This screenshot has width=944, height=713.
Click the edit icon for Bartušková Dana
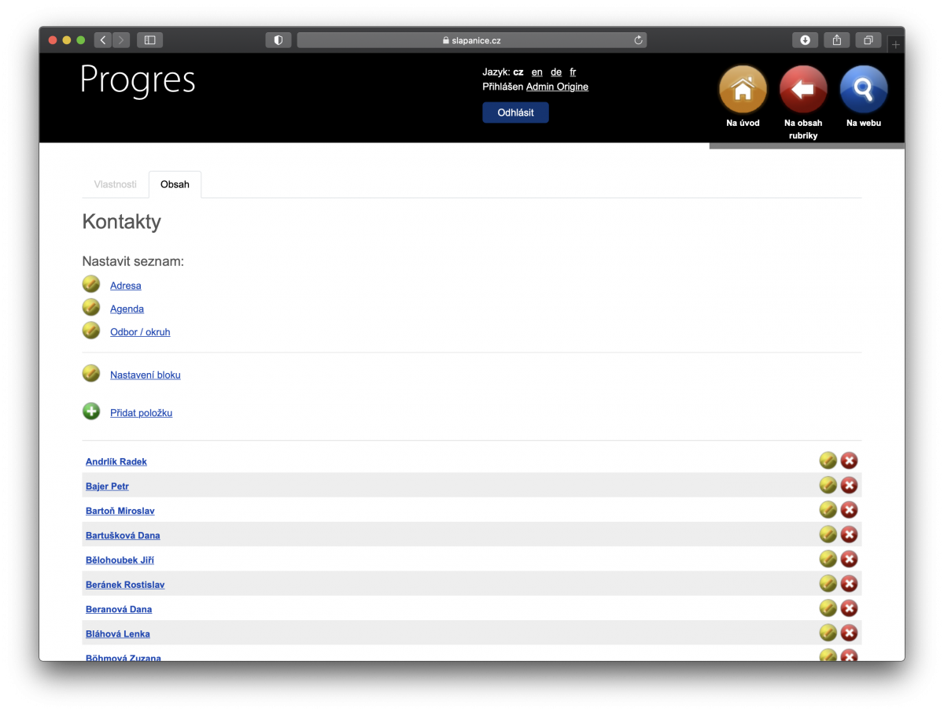pyautogui.click(x=828, y=534)
